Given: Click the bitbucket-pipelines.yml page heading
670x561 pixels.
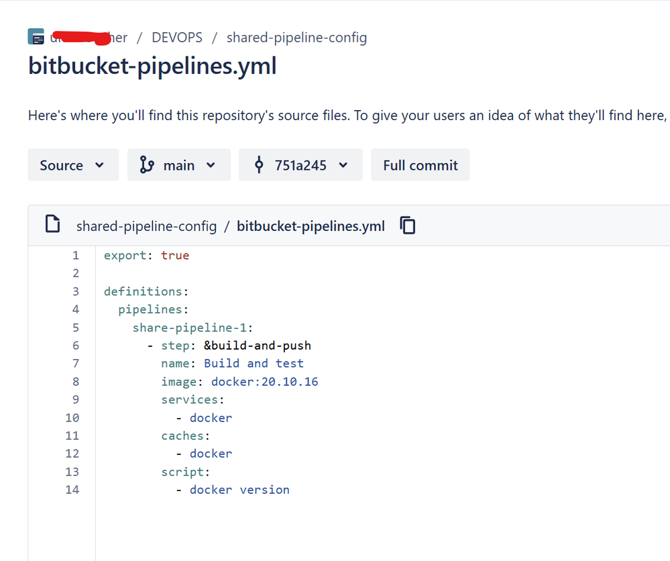Looking at the screenshot, I should coord(152,66).
